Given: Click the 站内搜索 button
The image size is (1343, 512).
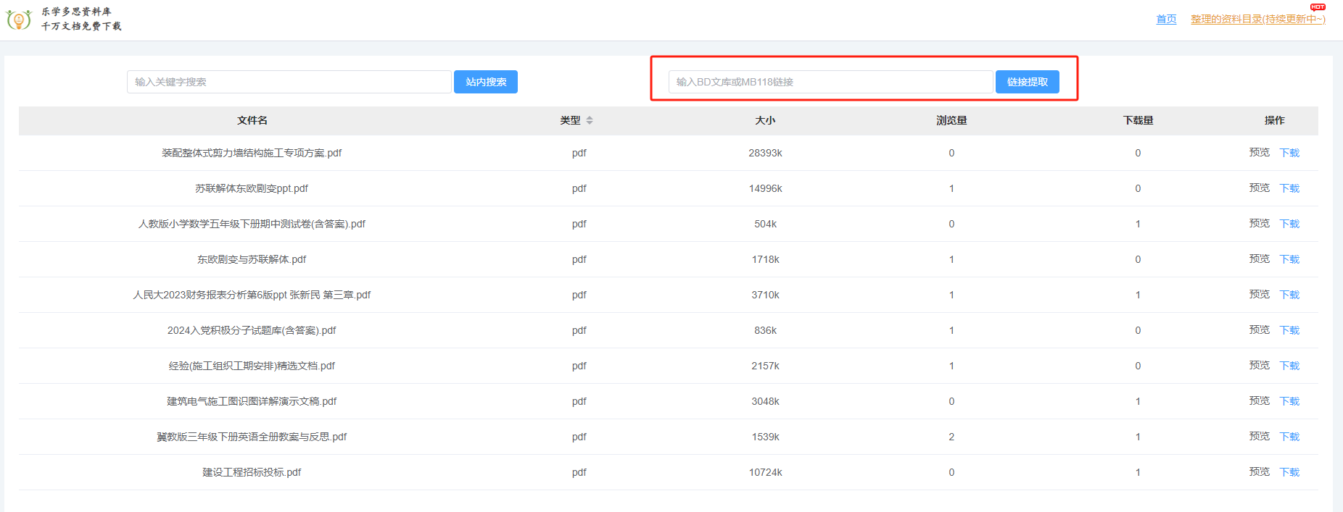Looking at the screenshot, I should [485, 82].
